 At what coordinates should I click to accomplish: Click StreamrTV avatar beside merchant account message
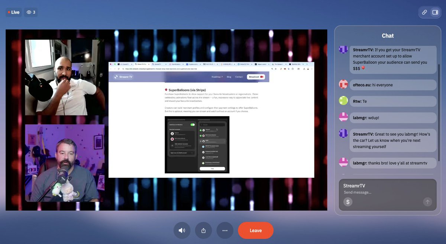[x=343, y=49]
